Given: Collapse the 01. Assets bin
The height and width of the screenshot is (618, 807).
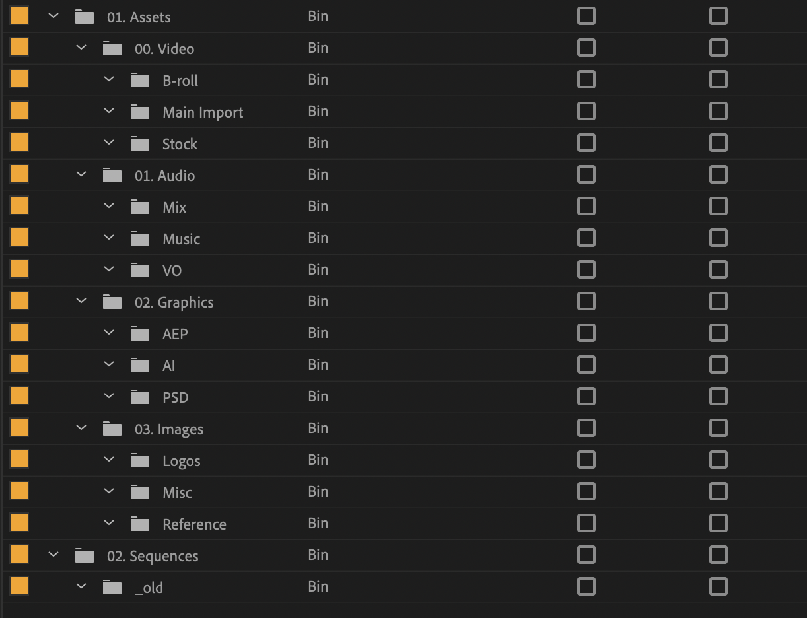Looking at the screenshot, I should (53, 16).
